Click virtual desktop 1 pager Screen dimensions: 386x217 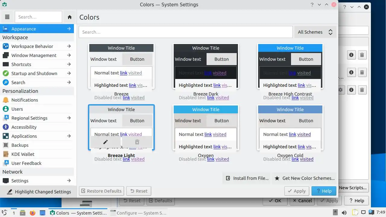tap(14, 213)
